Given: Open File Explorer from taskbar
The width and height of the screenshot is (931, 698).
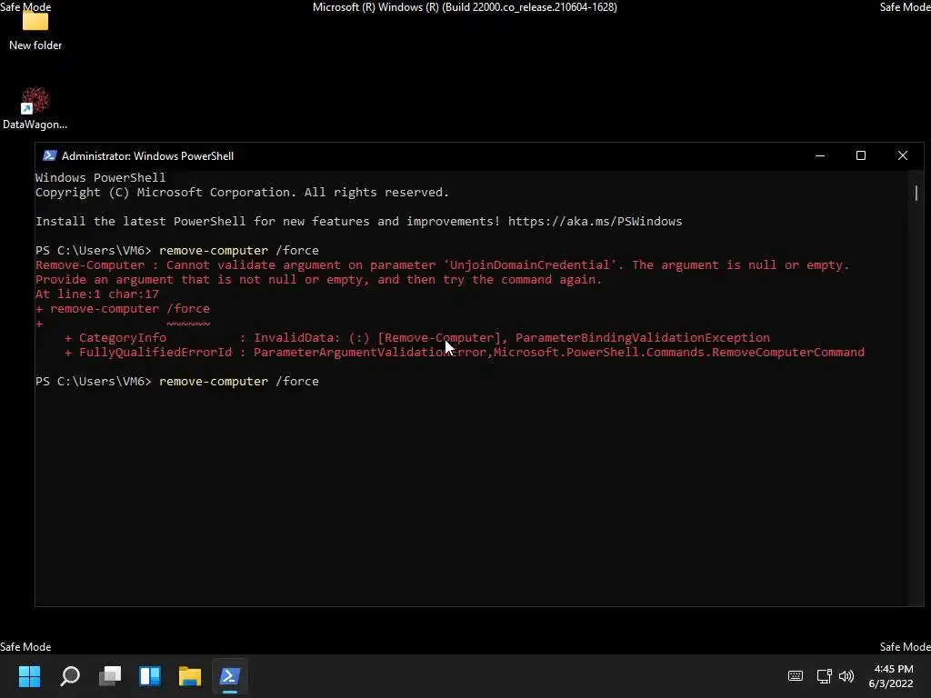Looking at the screenshot, I should coord(190,675).
